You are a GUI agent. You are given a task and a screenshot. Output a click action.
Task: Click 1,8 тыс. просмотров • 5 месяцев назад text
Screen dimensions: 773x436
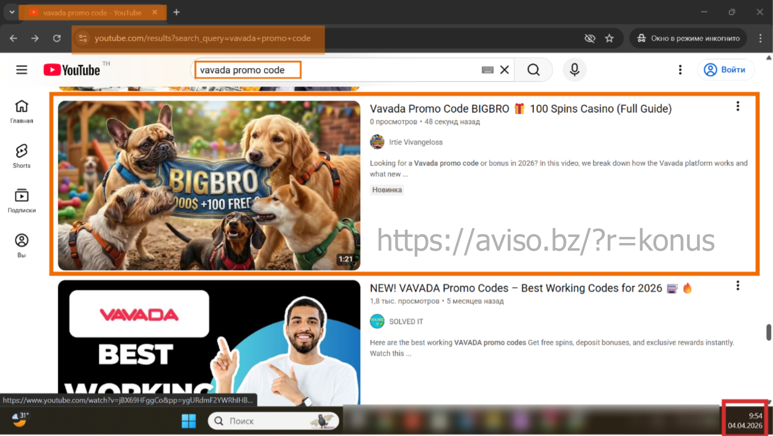pyautogui.click(x=437, y=301)
